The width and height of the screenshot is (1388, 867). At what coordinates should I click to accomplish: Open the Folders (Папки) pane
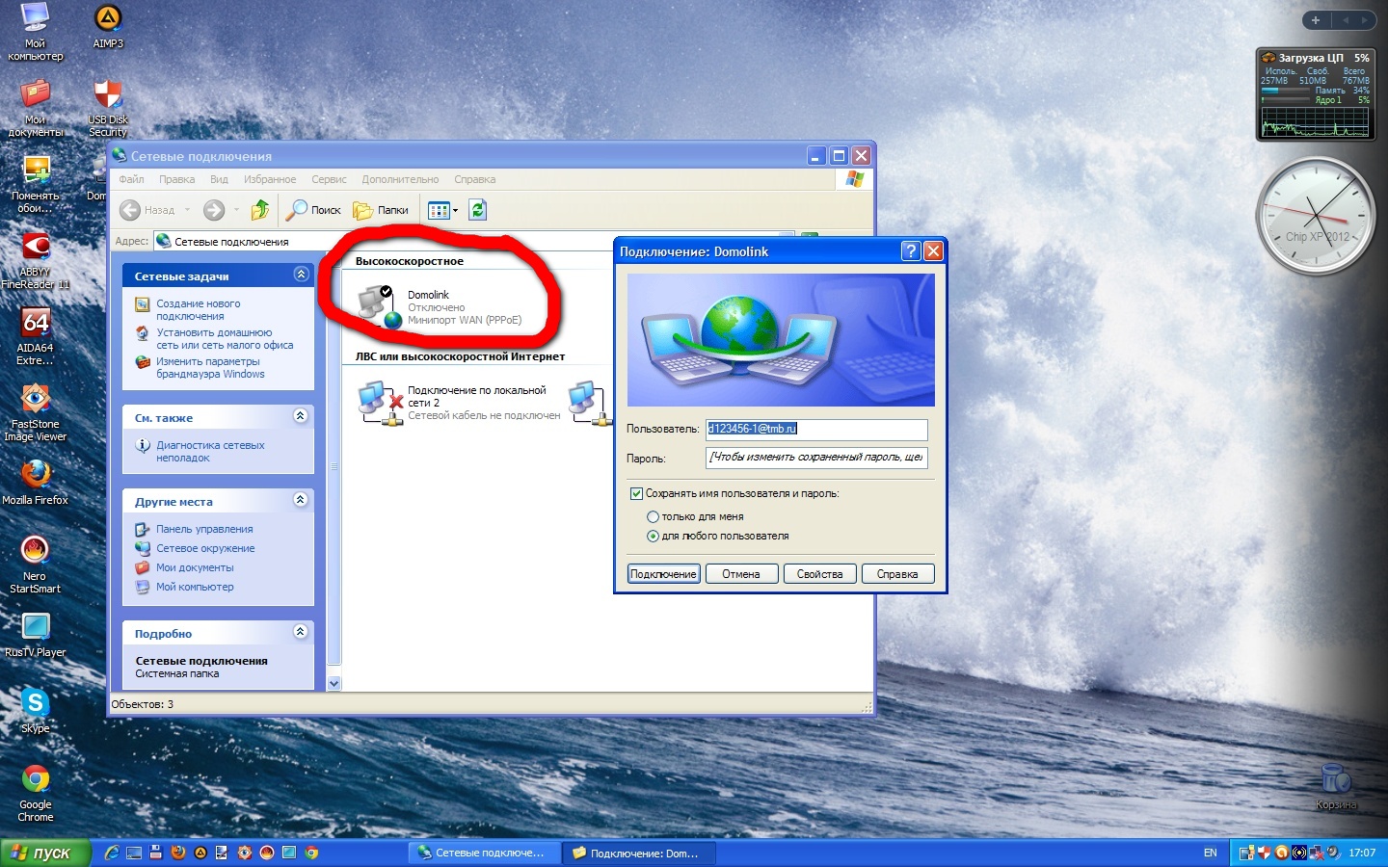381,210
